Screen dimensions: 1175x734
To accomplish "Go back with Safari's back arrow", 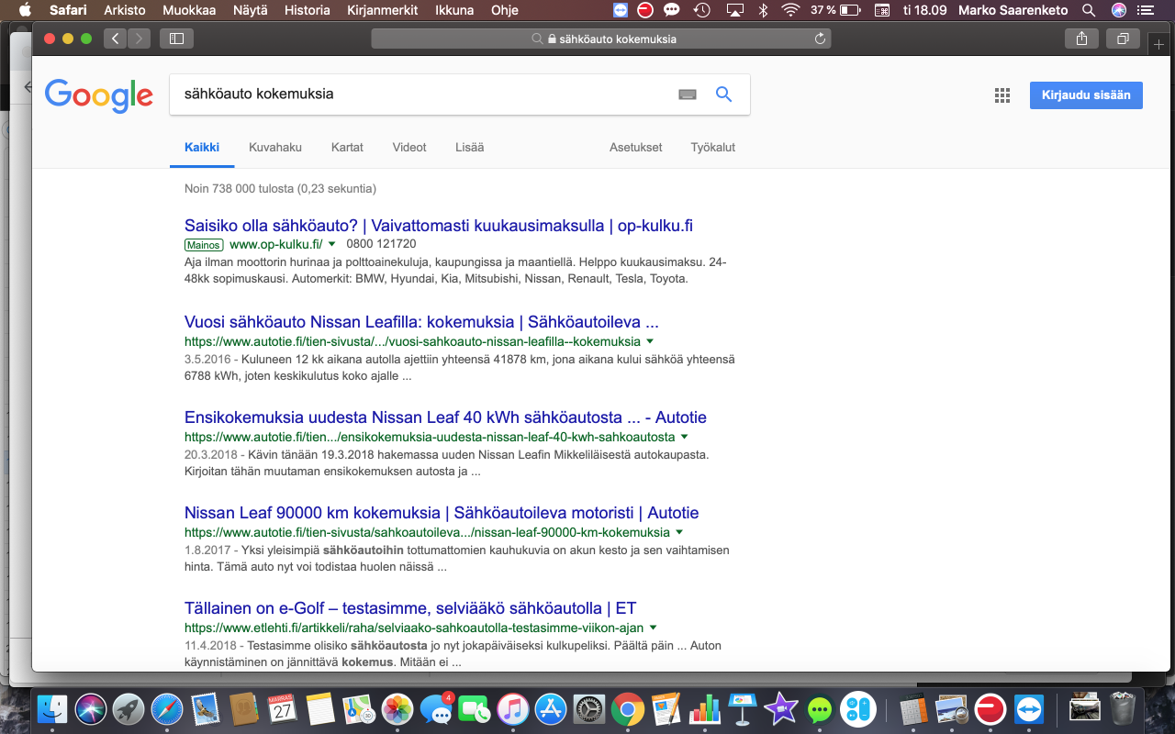I will (115, 39).
